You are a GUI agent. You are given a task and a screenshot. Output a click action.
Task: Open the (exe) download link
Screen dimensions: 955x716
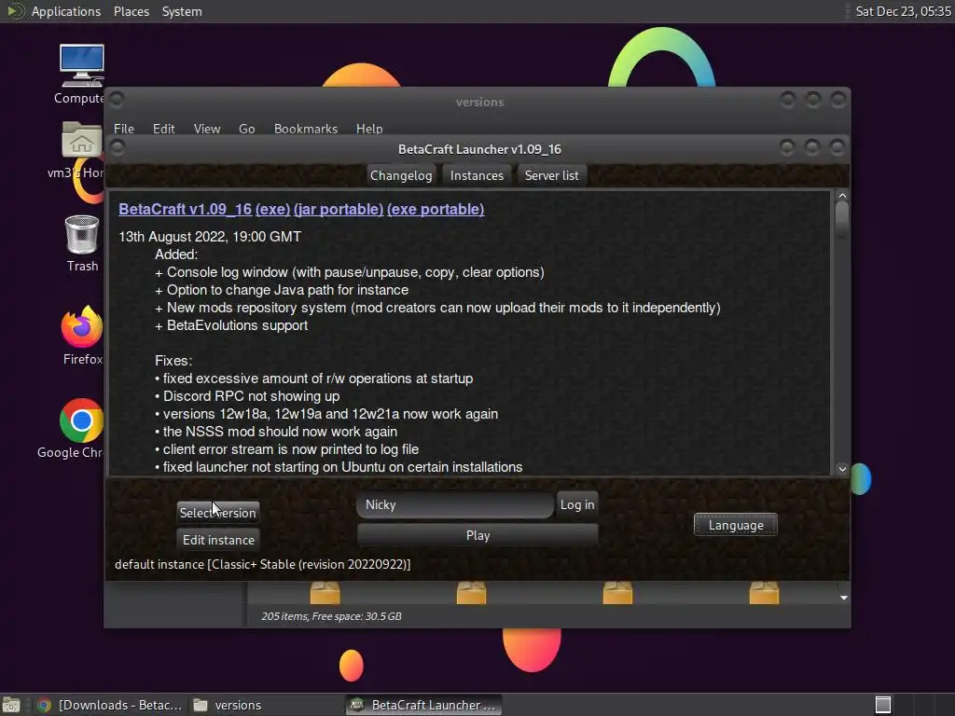(x=273, y=209)
